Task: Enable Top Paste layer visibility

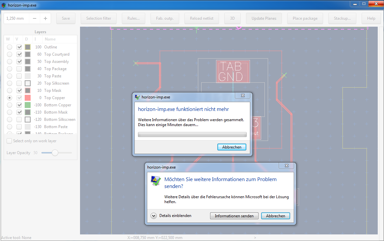Action: (19, 76)
